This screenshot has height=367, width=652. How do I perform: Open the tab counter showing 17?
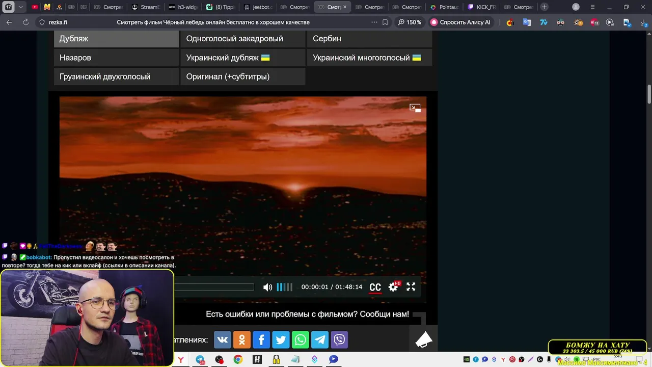click(x=9, y=7)
